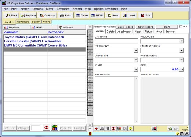Click the New Record button

[145, 27]
